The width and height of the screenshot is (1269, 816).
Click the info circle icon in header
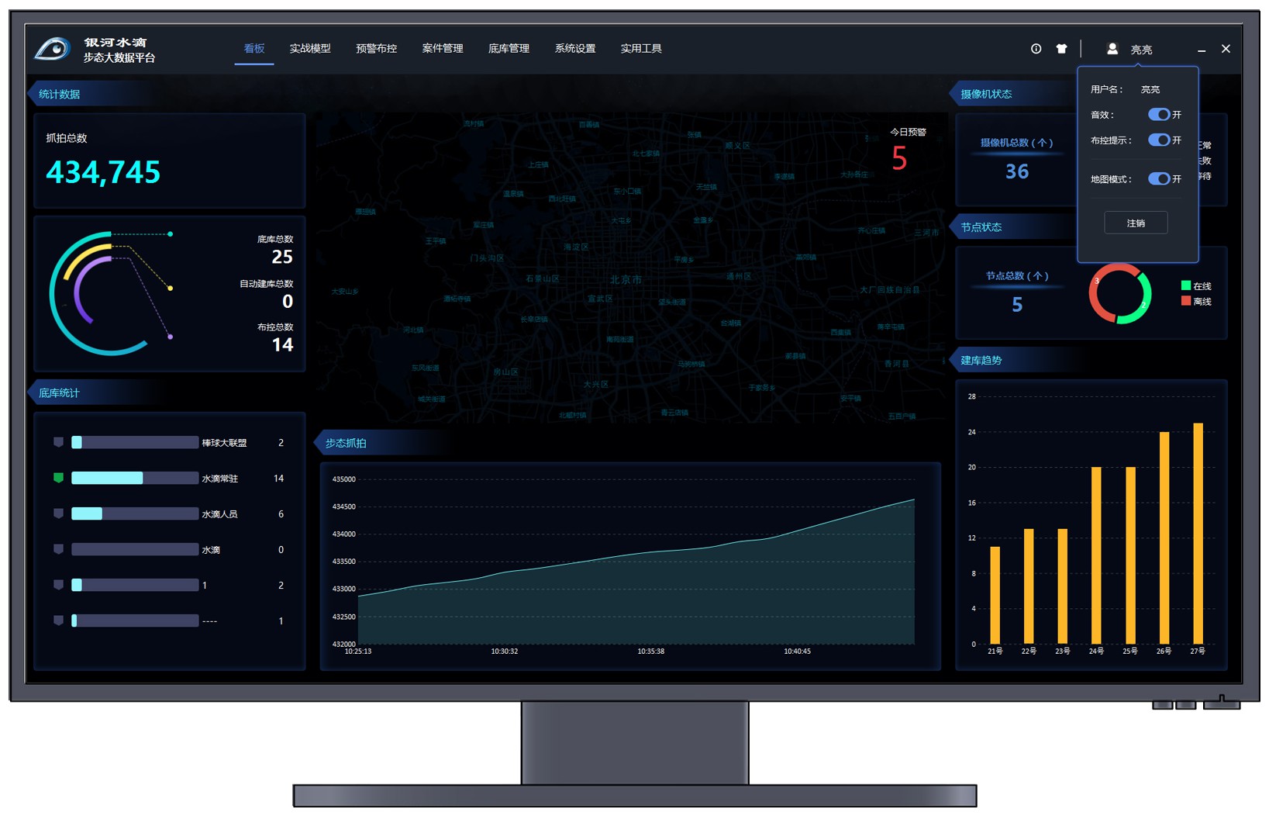click(1036, 49)
